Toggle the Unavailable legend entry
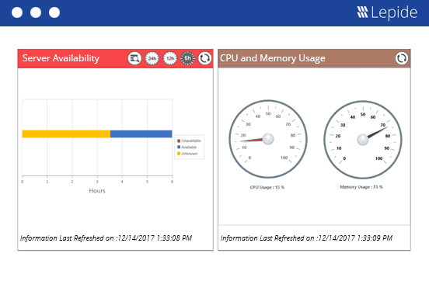429x295 pixels. pos(189,141)
